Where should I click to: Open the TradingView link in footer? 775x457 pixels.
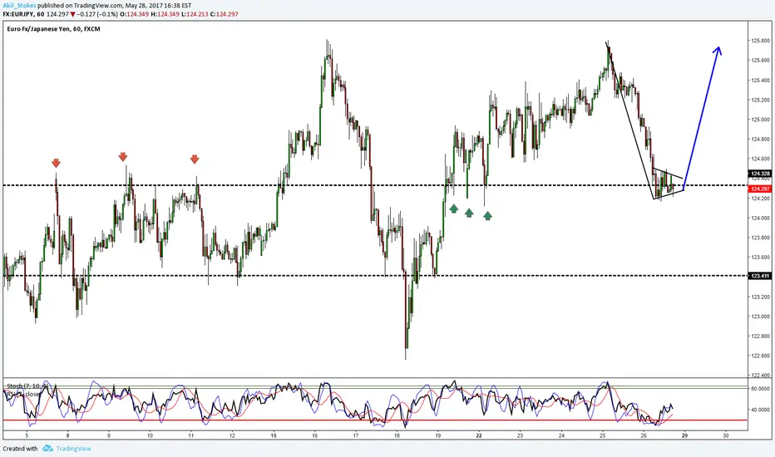[73, 449]
